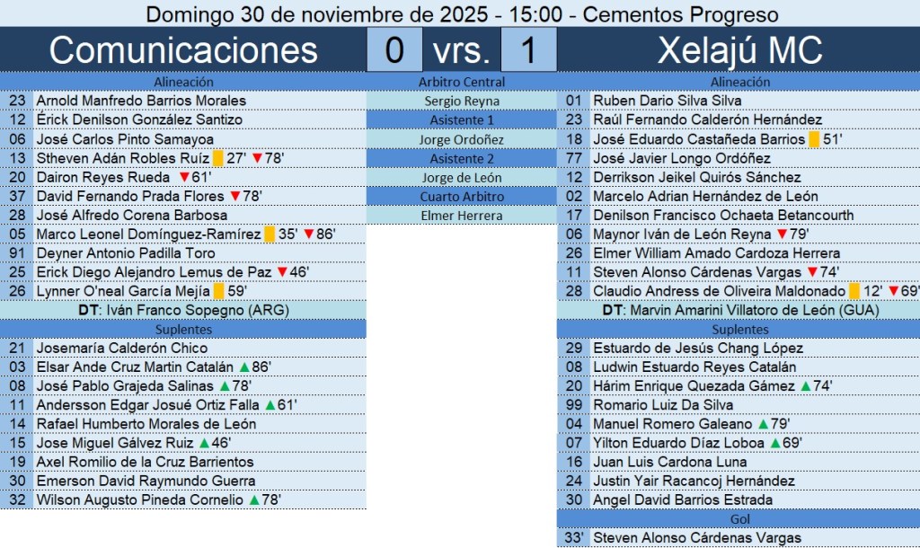Click yellow card next to José Eduardo Castañeda Barrios
The height and width of the screenshot is (548, 920).
click(814, 139)
